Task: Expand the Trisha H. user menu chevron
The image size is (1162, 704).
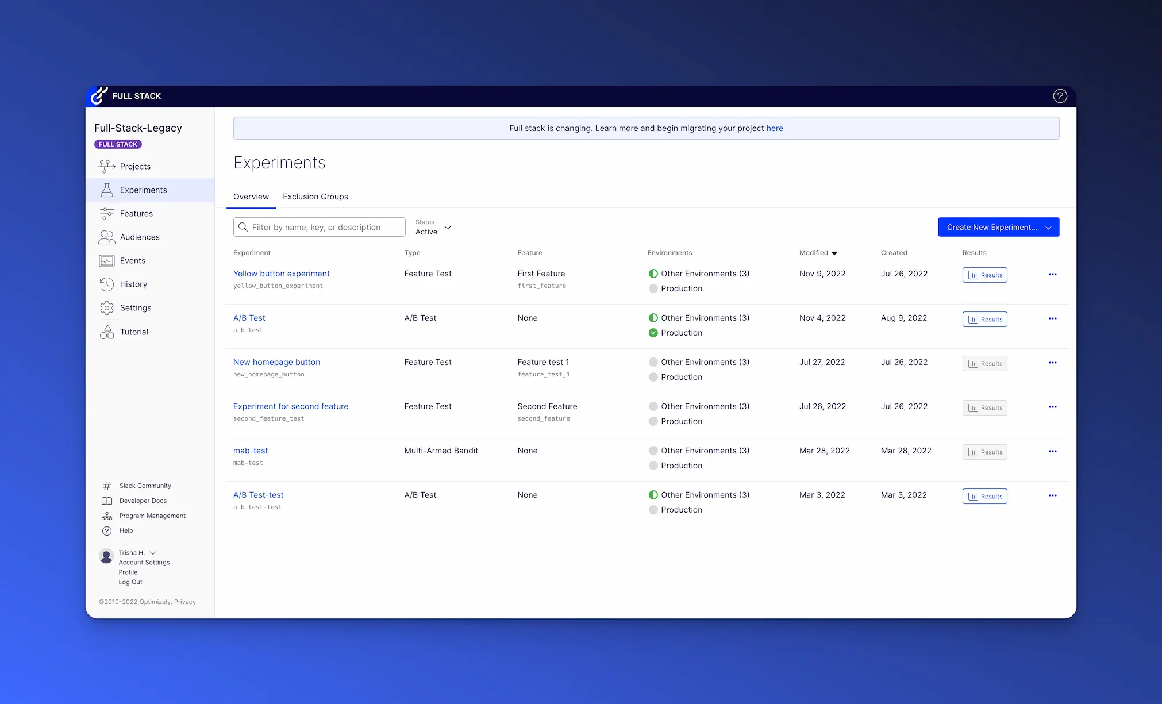Action: 153,553
